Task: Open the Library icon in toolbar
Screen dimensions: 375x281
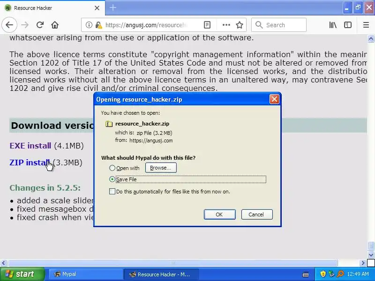Action: tap(333, 25)
